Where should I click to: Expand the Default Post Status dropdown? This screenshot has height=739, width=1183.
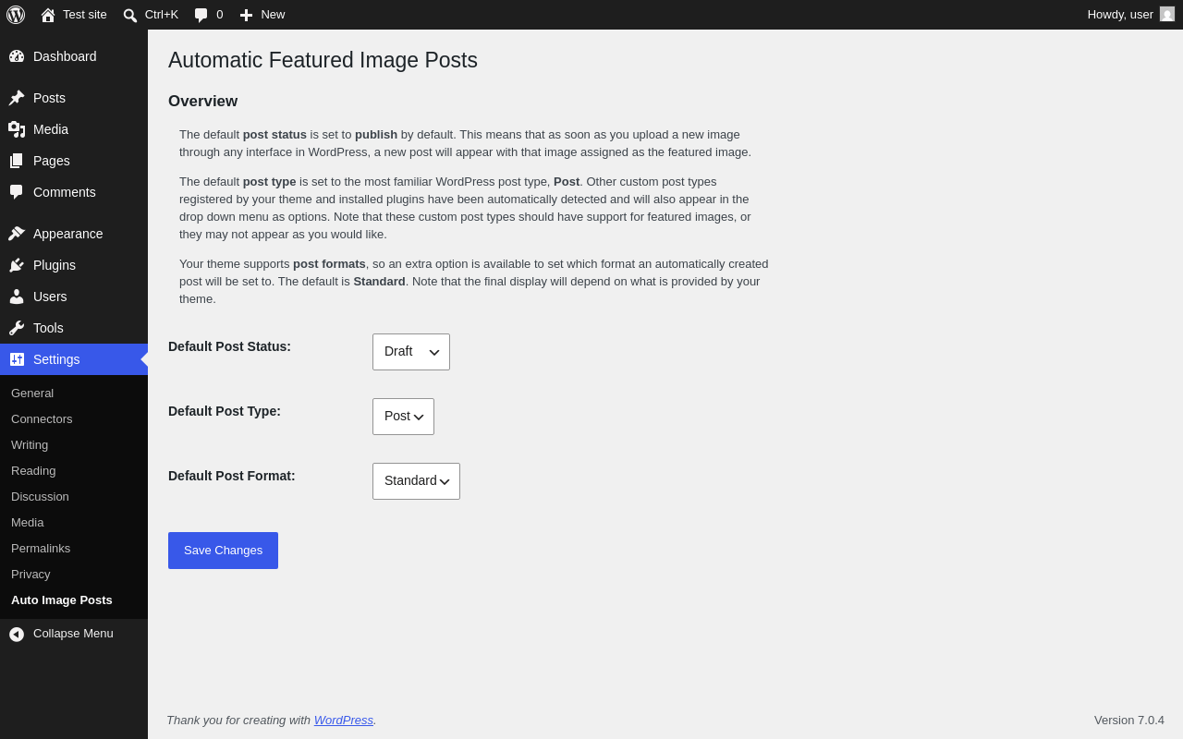(x=411, y=352)
